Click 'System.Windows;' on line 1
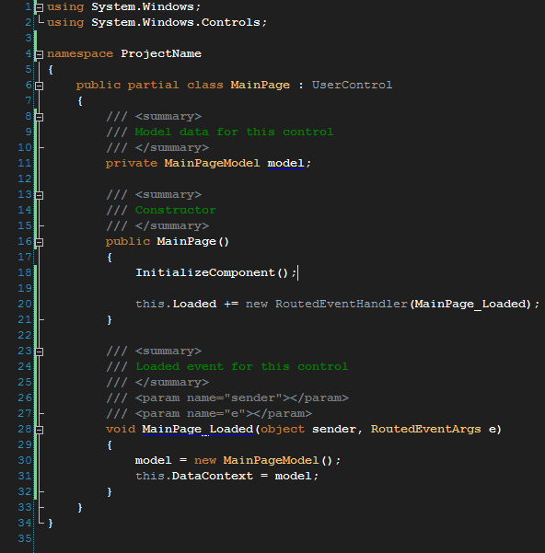545x553 pixels. (146, 6)
